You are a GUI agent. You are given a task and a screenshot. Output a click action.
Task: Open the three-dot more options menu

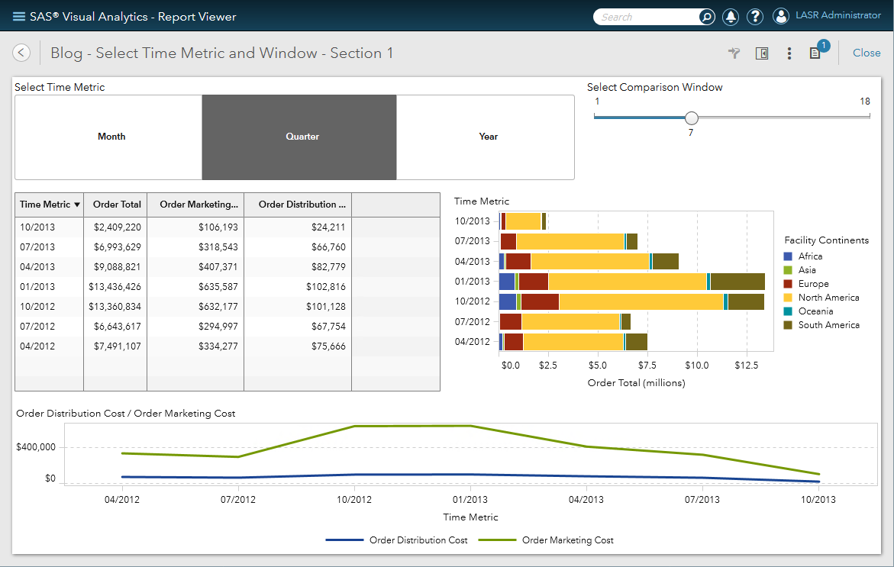click(x=789, y=53)
